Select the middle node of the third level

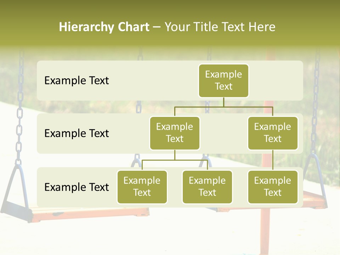pyautogui.click(x=207, y=187)
